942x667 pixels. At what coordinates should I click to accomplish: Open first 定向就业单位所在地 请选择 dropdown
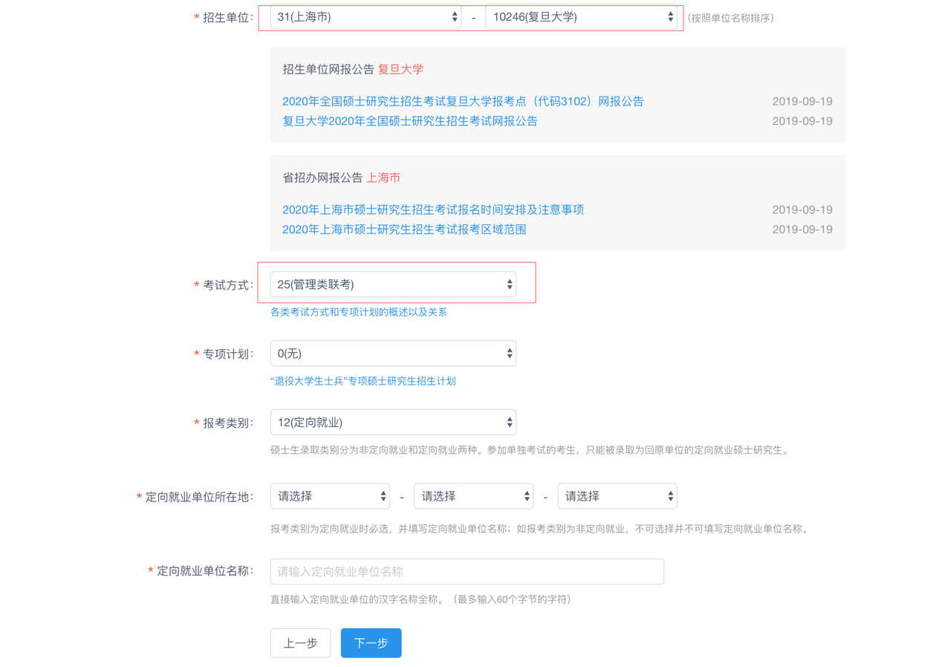click(x=329, y=496)
